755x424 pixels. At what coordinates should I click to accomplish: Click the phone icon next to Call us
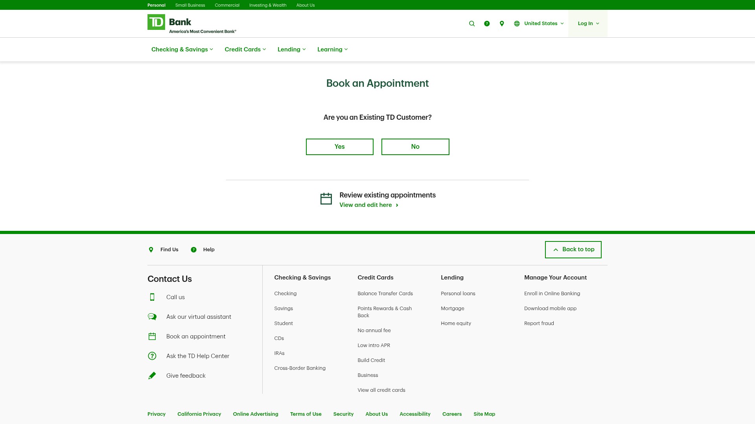pyautogui.click(x=152, y=297)
